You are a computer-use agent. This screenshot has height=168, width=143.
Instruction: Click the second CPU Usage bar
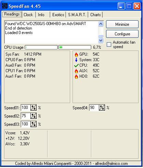(75, 47)
